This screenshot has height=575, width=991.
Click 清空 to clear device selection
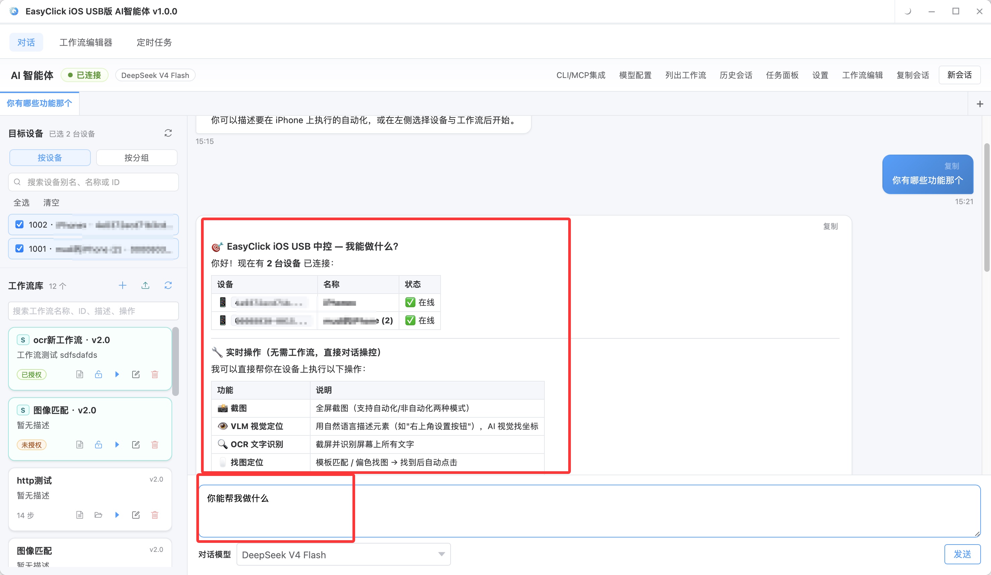coord(51,202)
